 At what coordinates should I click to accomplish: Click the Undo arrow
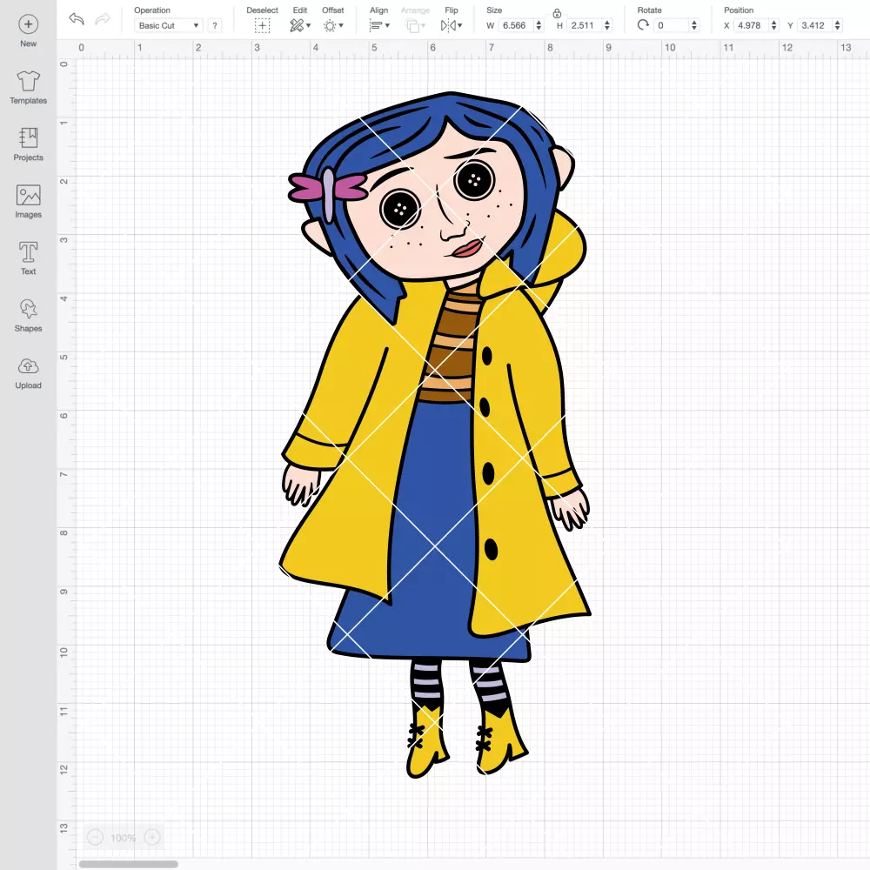[77, 19]
